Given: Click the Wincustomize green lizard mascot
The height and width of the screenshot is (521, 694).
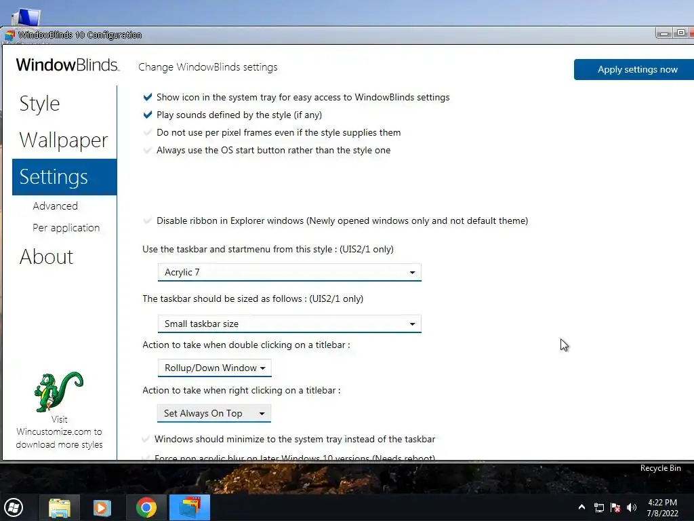Looking at the screenshot, I should [58, 391].
